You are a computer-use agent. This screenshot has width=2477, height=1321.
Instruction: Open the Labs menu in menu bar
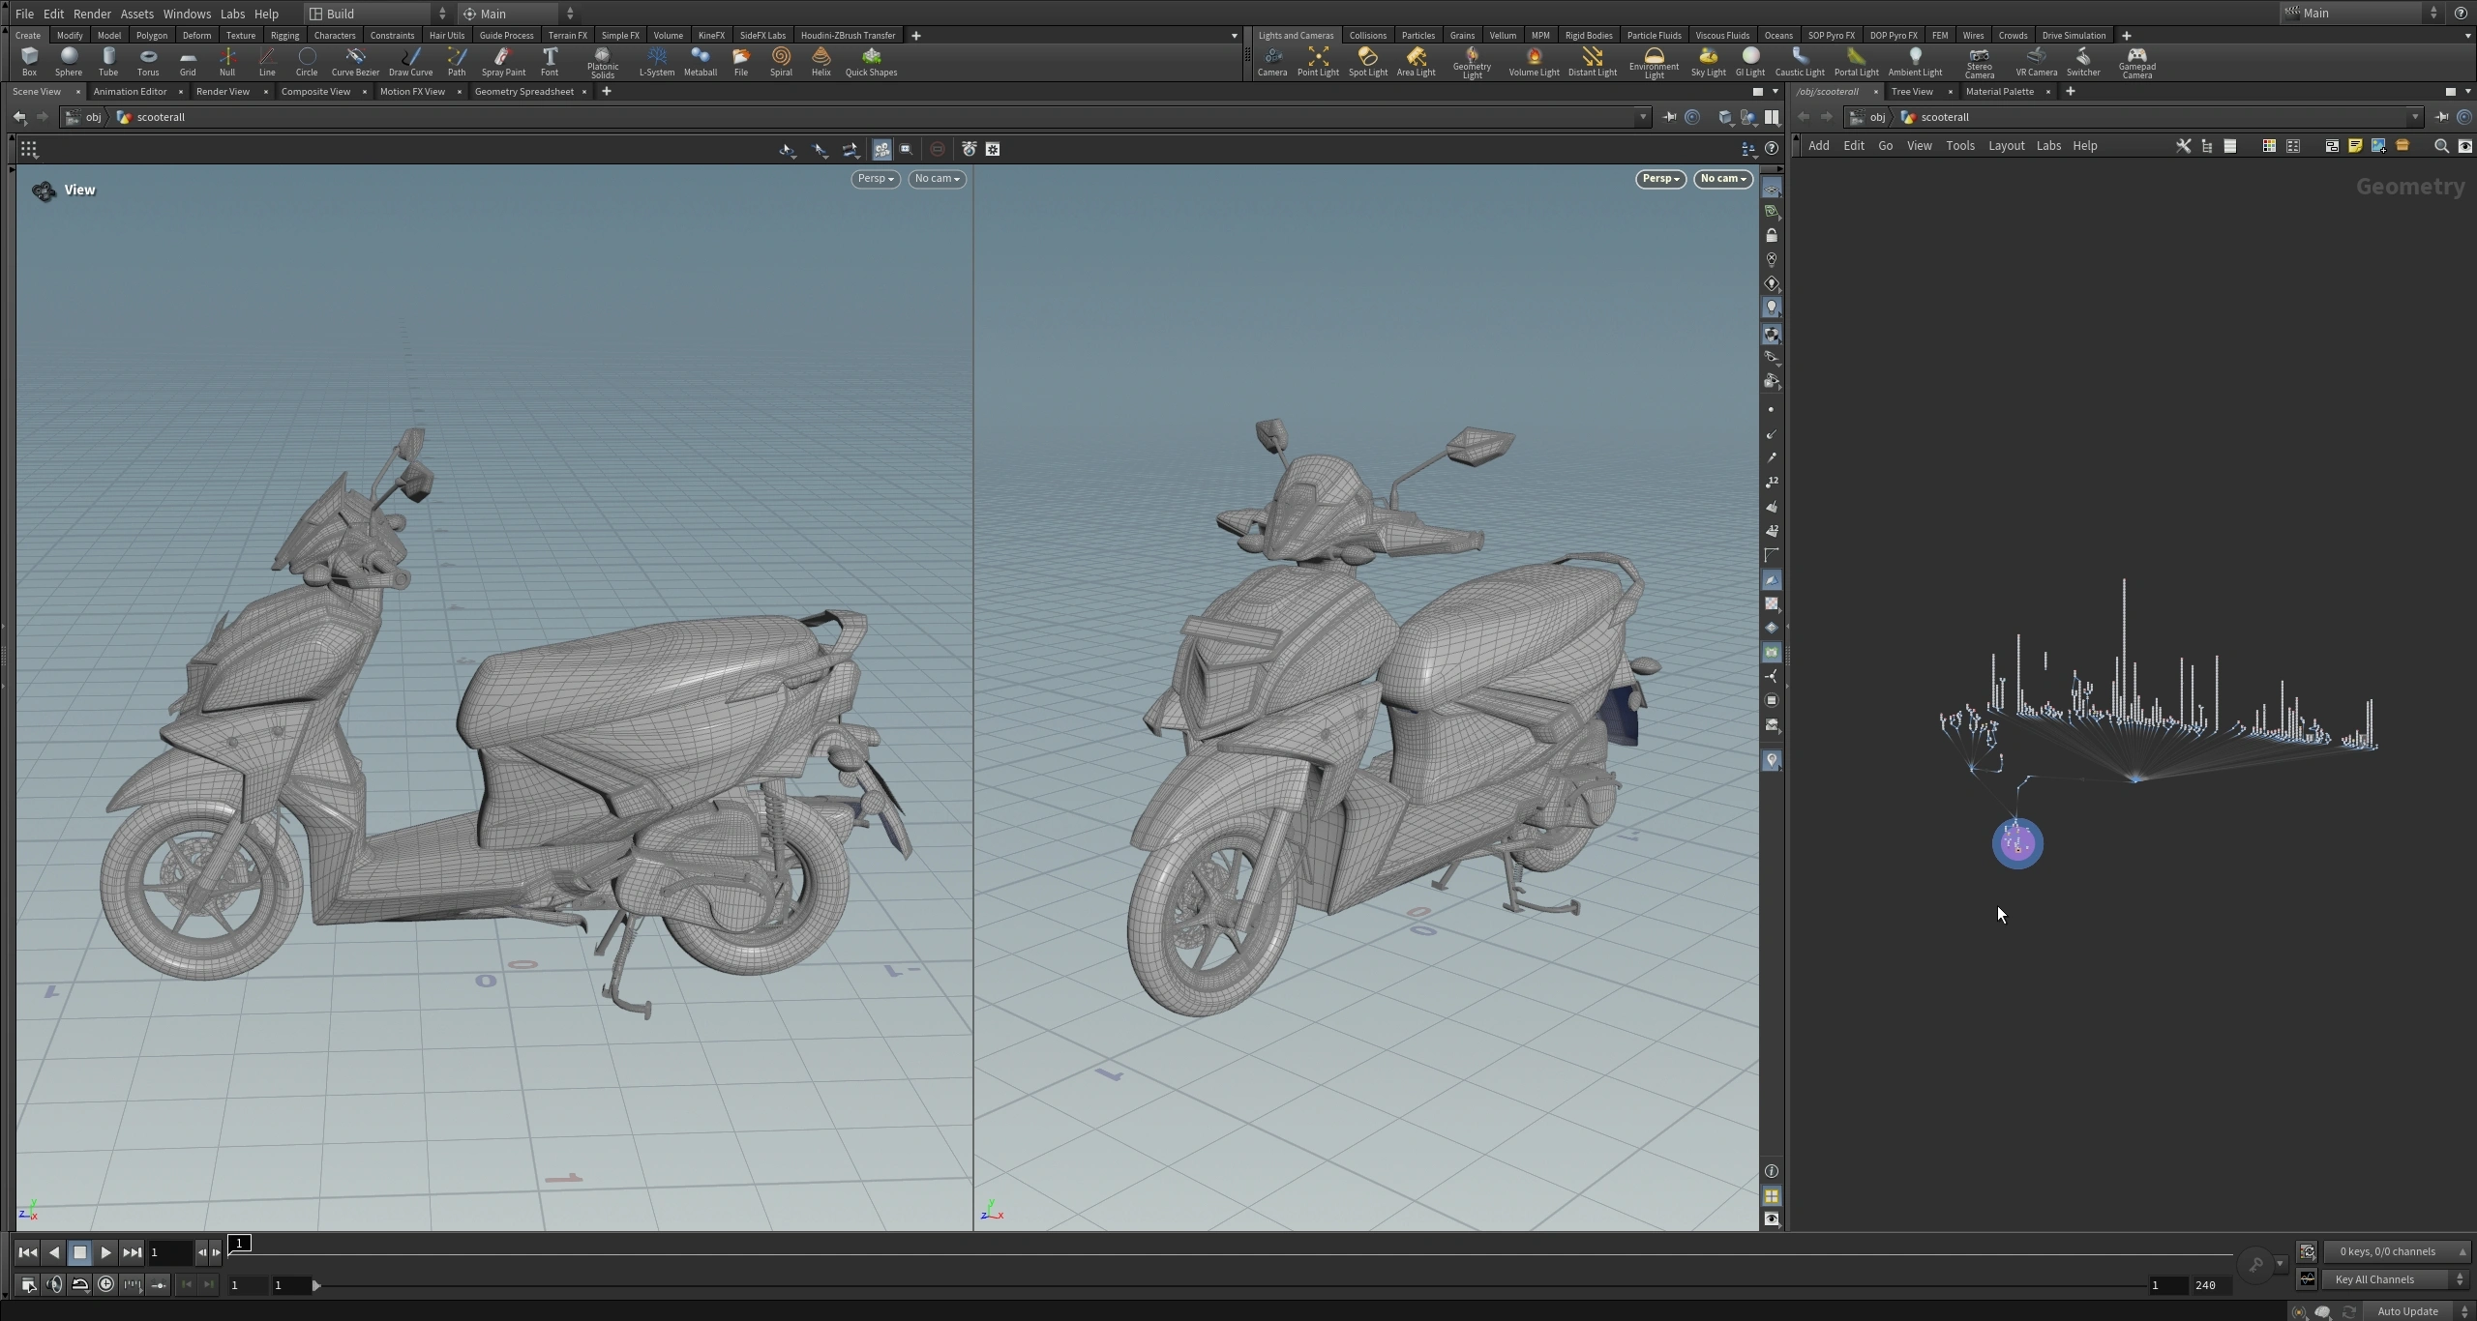[232, 14]
